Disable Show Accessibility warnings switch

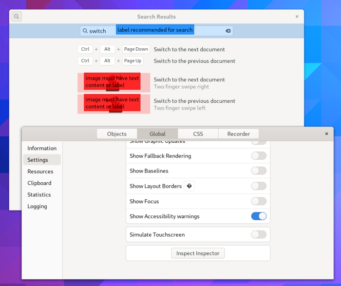[x=259, y=216]
